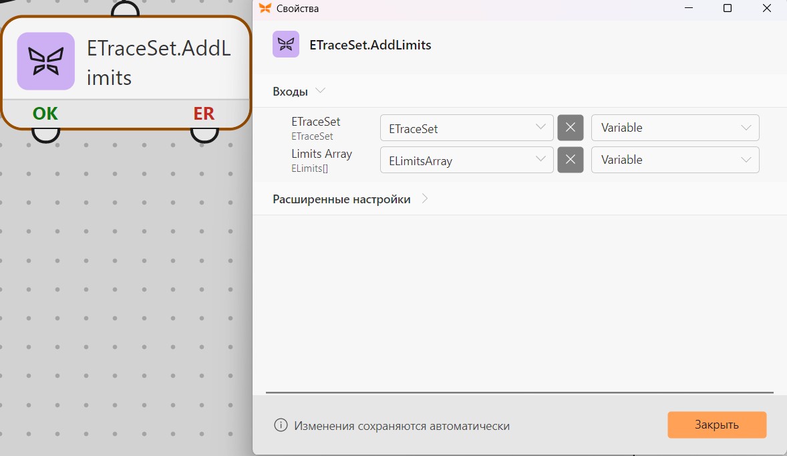This screenshot has height=456, width=787.
Task: Click the Закрыть button
Action: [x=717, y=425]
